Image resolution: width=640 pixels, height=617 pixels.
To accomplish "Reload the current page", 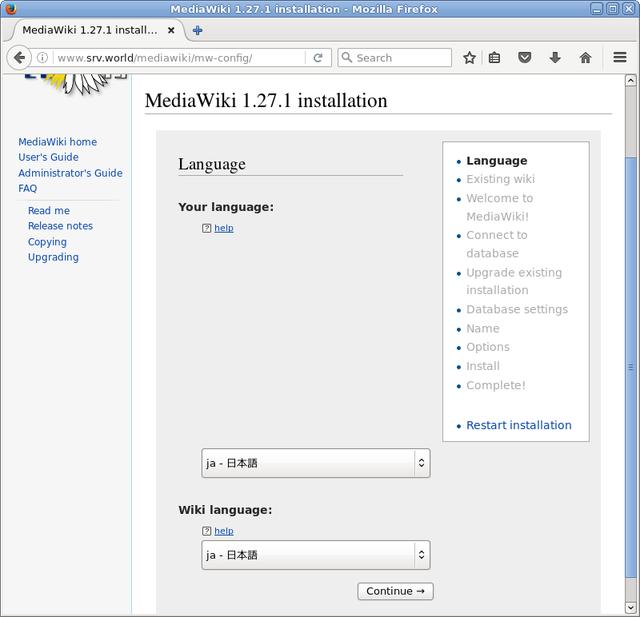I will point(318,58).
